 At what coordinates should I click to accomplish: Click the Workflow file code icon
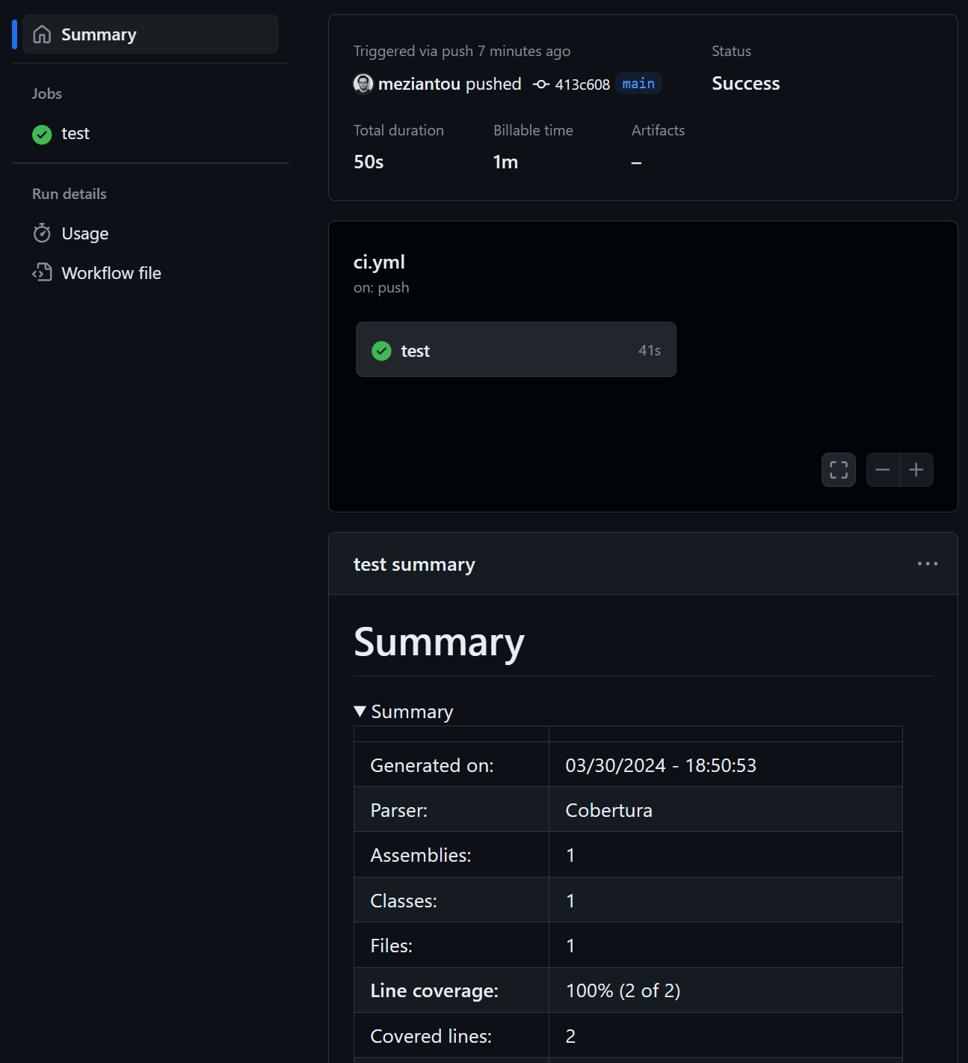(x=42, y=273)
